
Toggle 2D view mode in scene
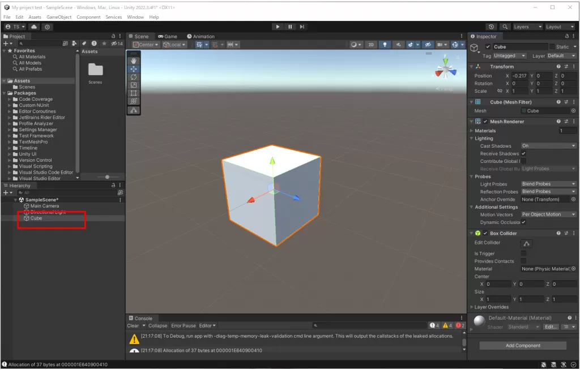371,45
